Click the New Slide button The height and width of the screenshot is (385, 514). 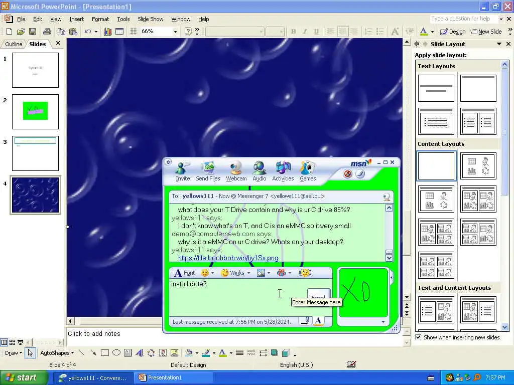point(486,32)
